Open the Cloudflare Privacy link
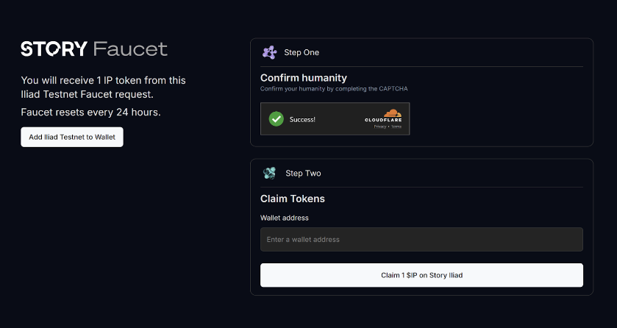This screenshot has width=617, height=328. [x=380, y=126]
